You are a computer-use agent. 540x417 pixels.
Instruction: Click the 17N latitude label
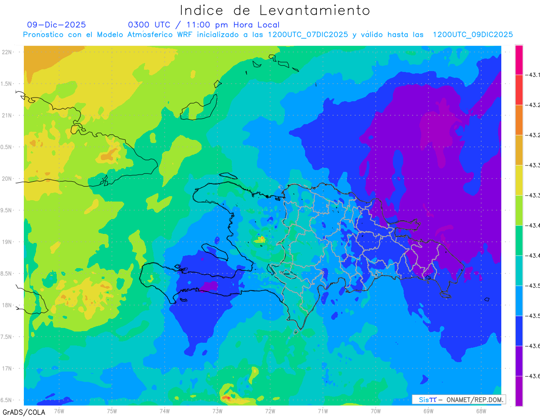[7, 368]
